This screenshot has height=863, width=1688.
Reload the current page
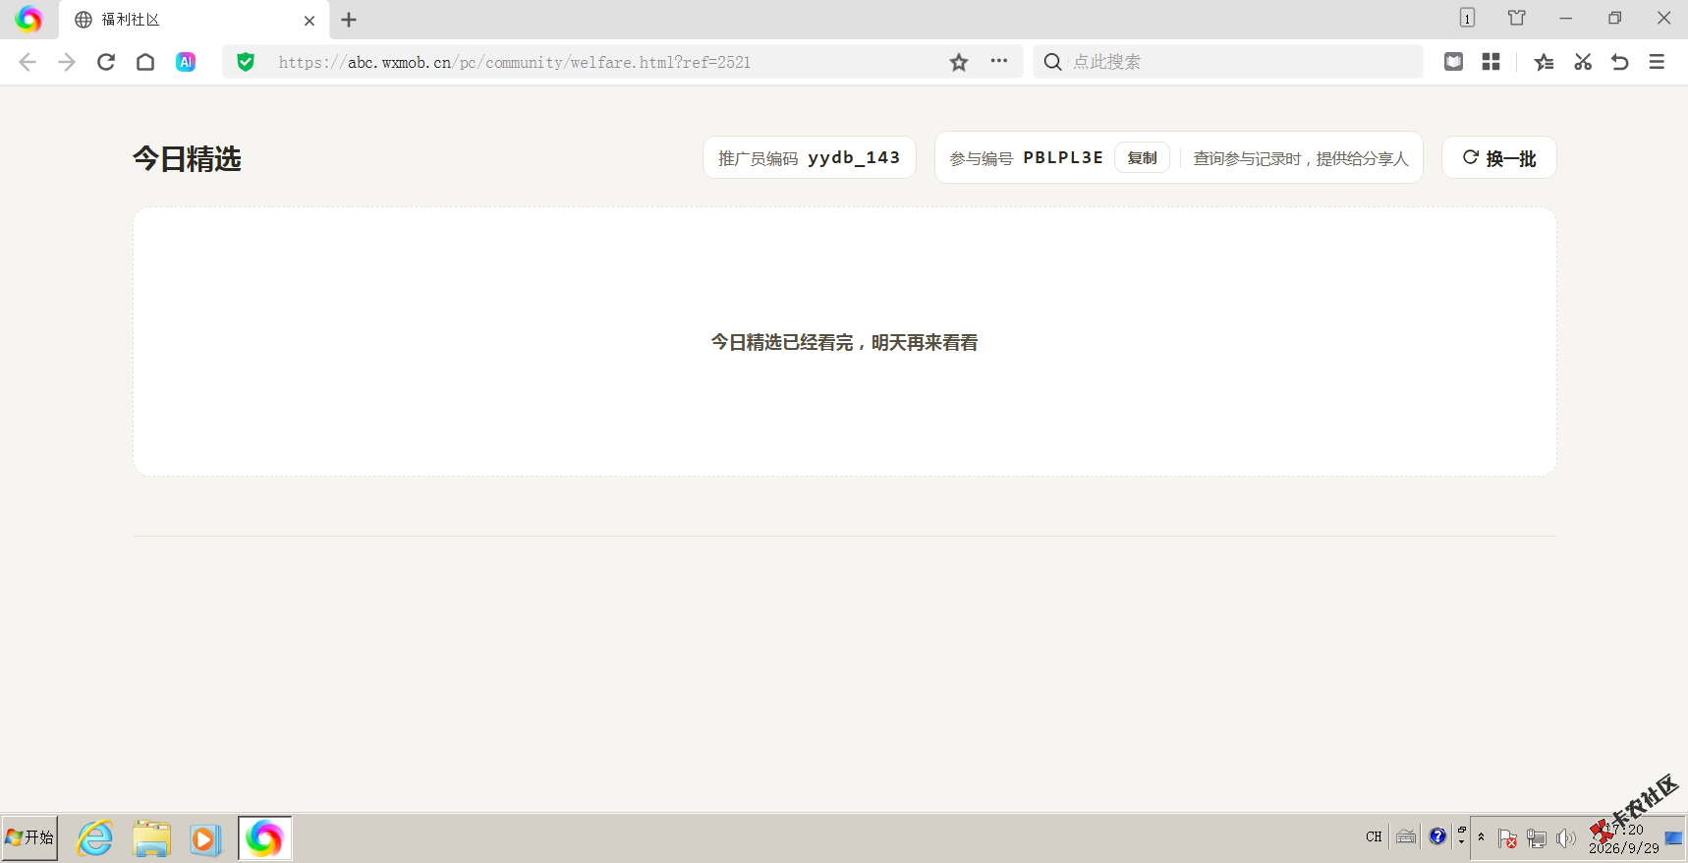[x=106, y=62]
